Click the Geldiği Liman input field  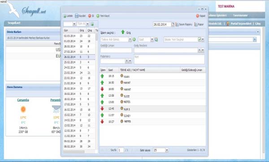[x=116, y=51]
